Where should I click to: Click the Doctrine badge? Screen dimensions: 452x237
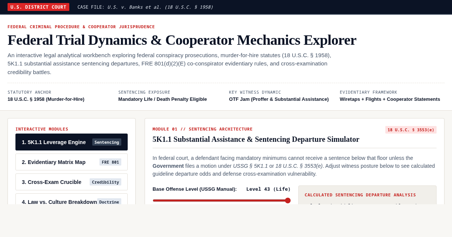[x=109, y=202]
